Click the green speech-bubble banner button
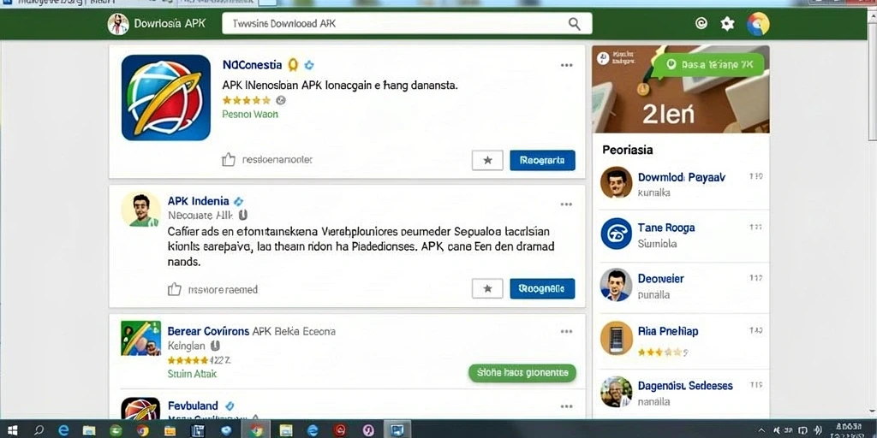The height and width of the screenshot is (438, 877). [708, 65]
